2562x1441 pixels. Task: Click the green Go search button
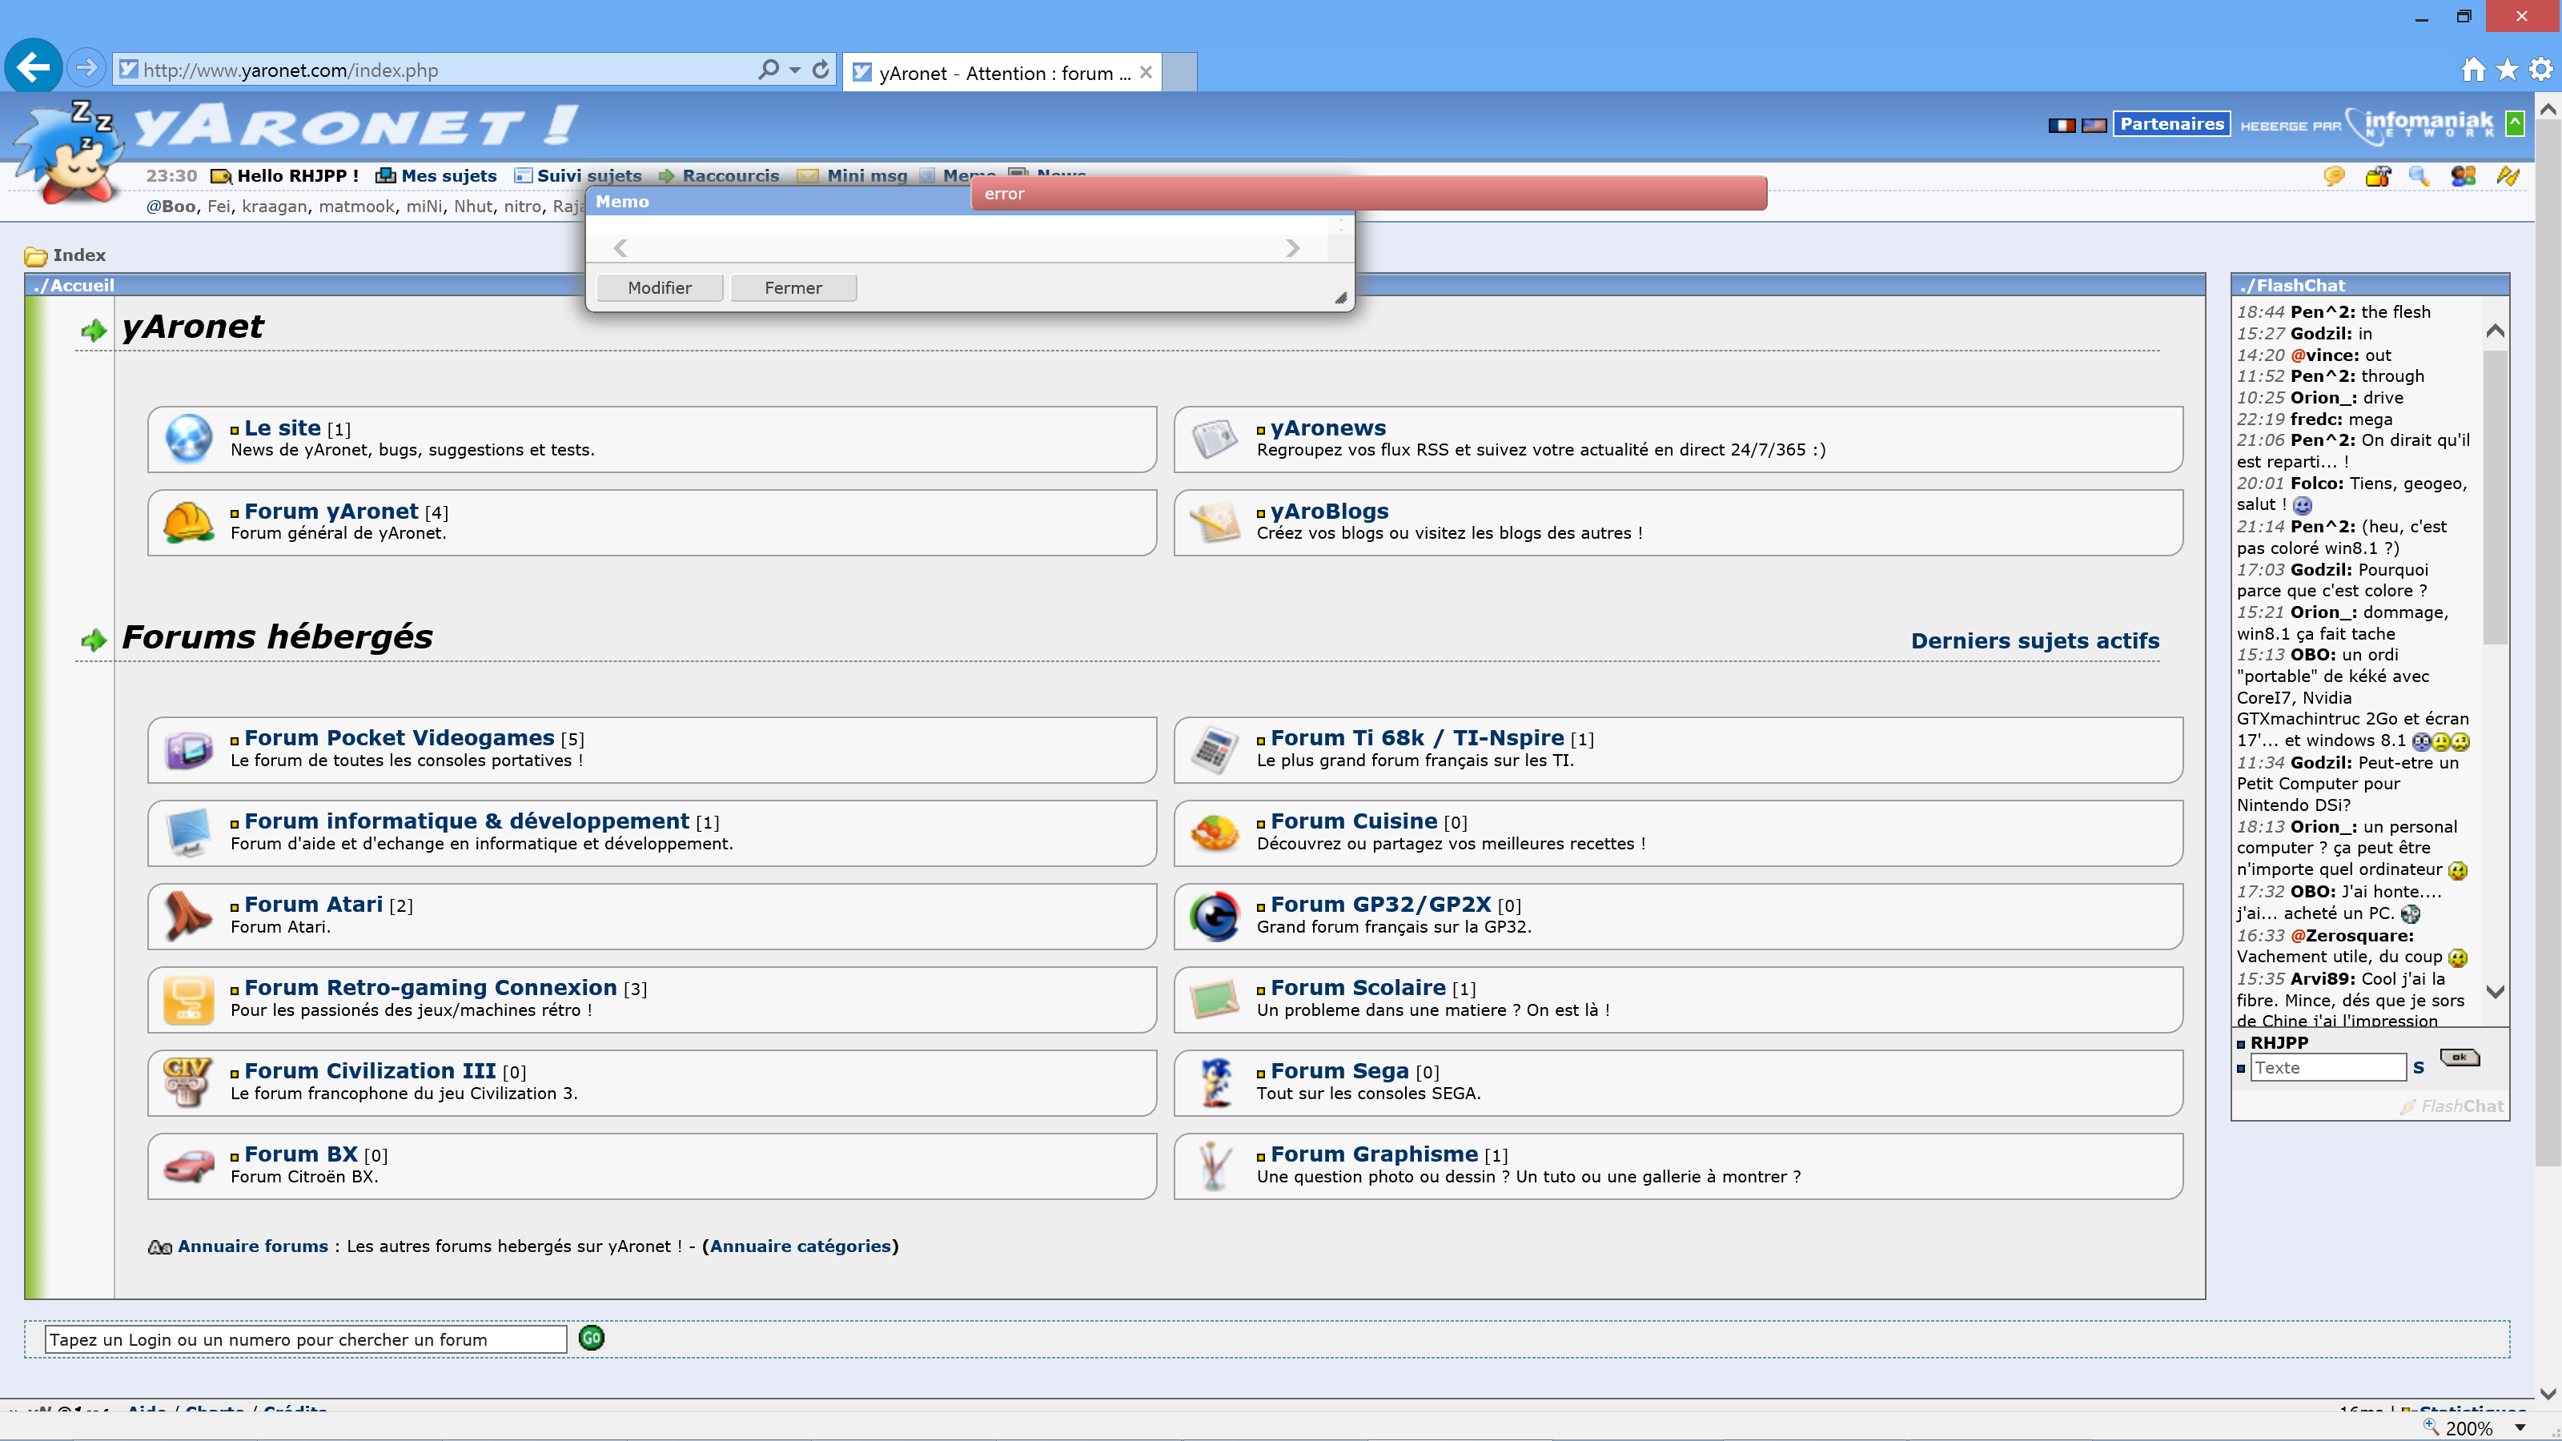pos(591,1338)
